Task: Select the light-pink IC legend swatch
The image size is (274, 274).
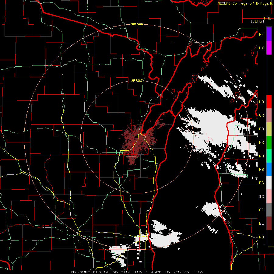Action: [269, 196]
